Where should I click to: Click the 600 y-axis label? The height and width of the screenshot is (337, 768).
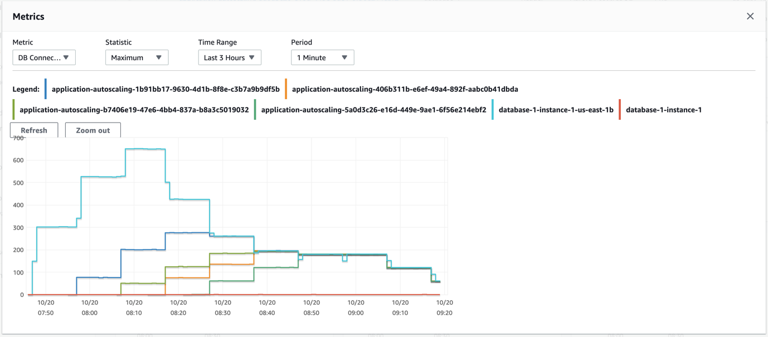tap(18, 160)
